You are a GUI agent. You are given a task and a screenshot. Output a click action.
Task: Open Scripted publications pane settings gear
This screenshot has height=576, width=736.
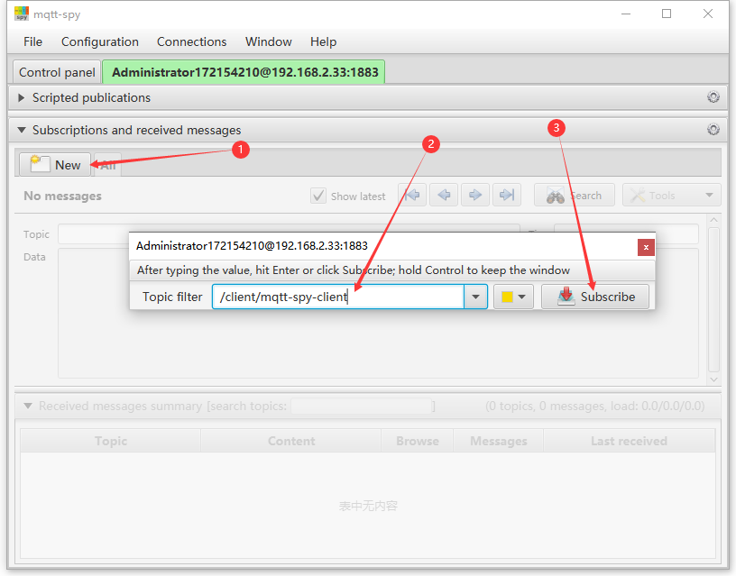713,97
